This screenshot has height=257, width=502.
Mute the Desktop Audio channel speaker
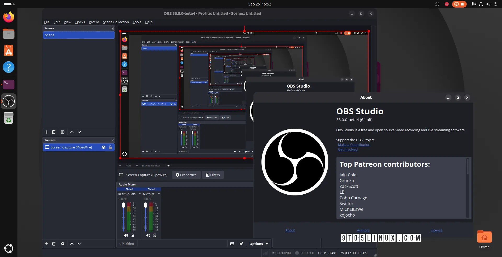pyautogui.click(x=126, y=235)
